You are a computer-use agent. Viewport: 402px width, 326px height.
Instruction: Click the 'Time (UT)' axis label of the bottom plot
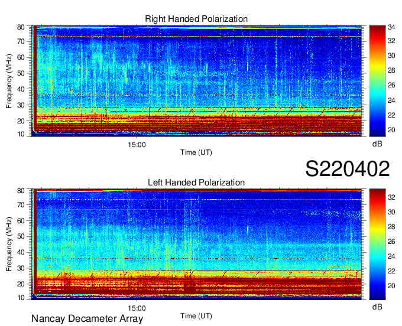click(x=196, y=316)
